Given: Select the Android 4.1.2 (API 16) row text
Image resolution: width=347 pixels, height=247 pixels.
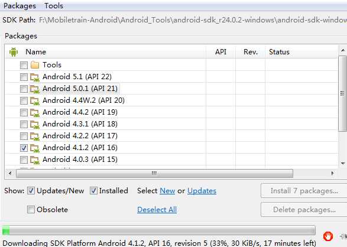Looking at the screenshot, I should 80,148.
